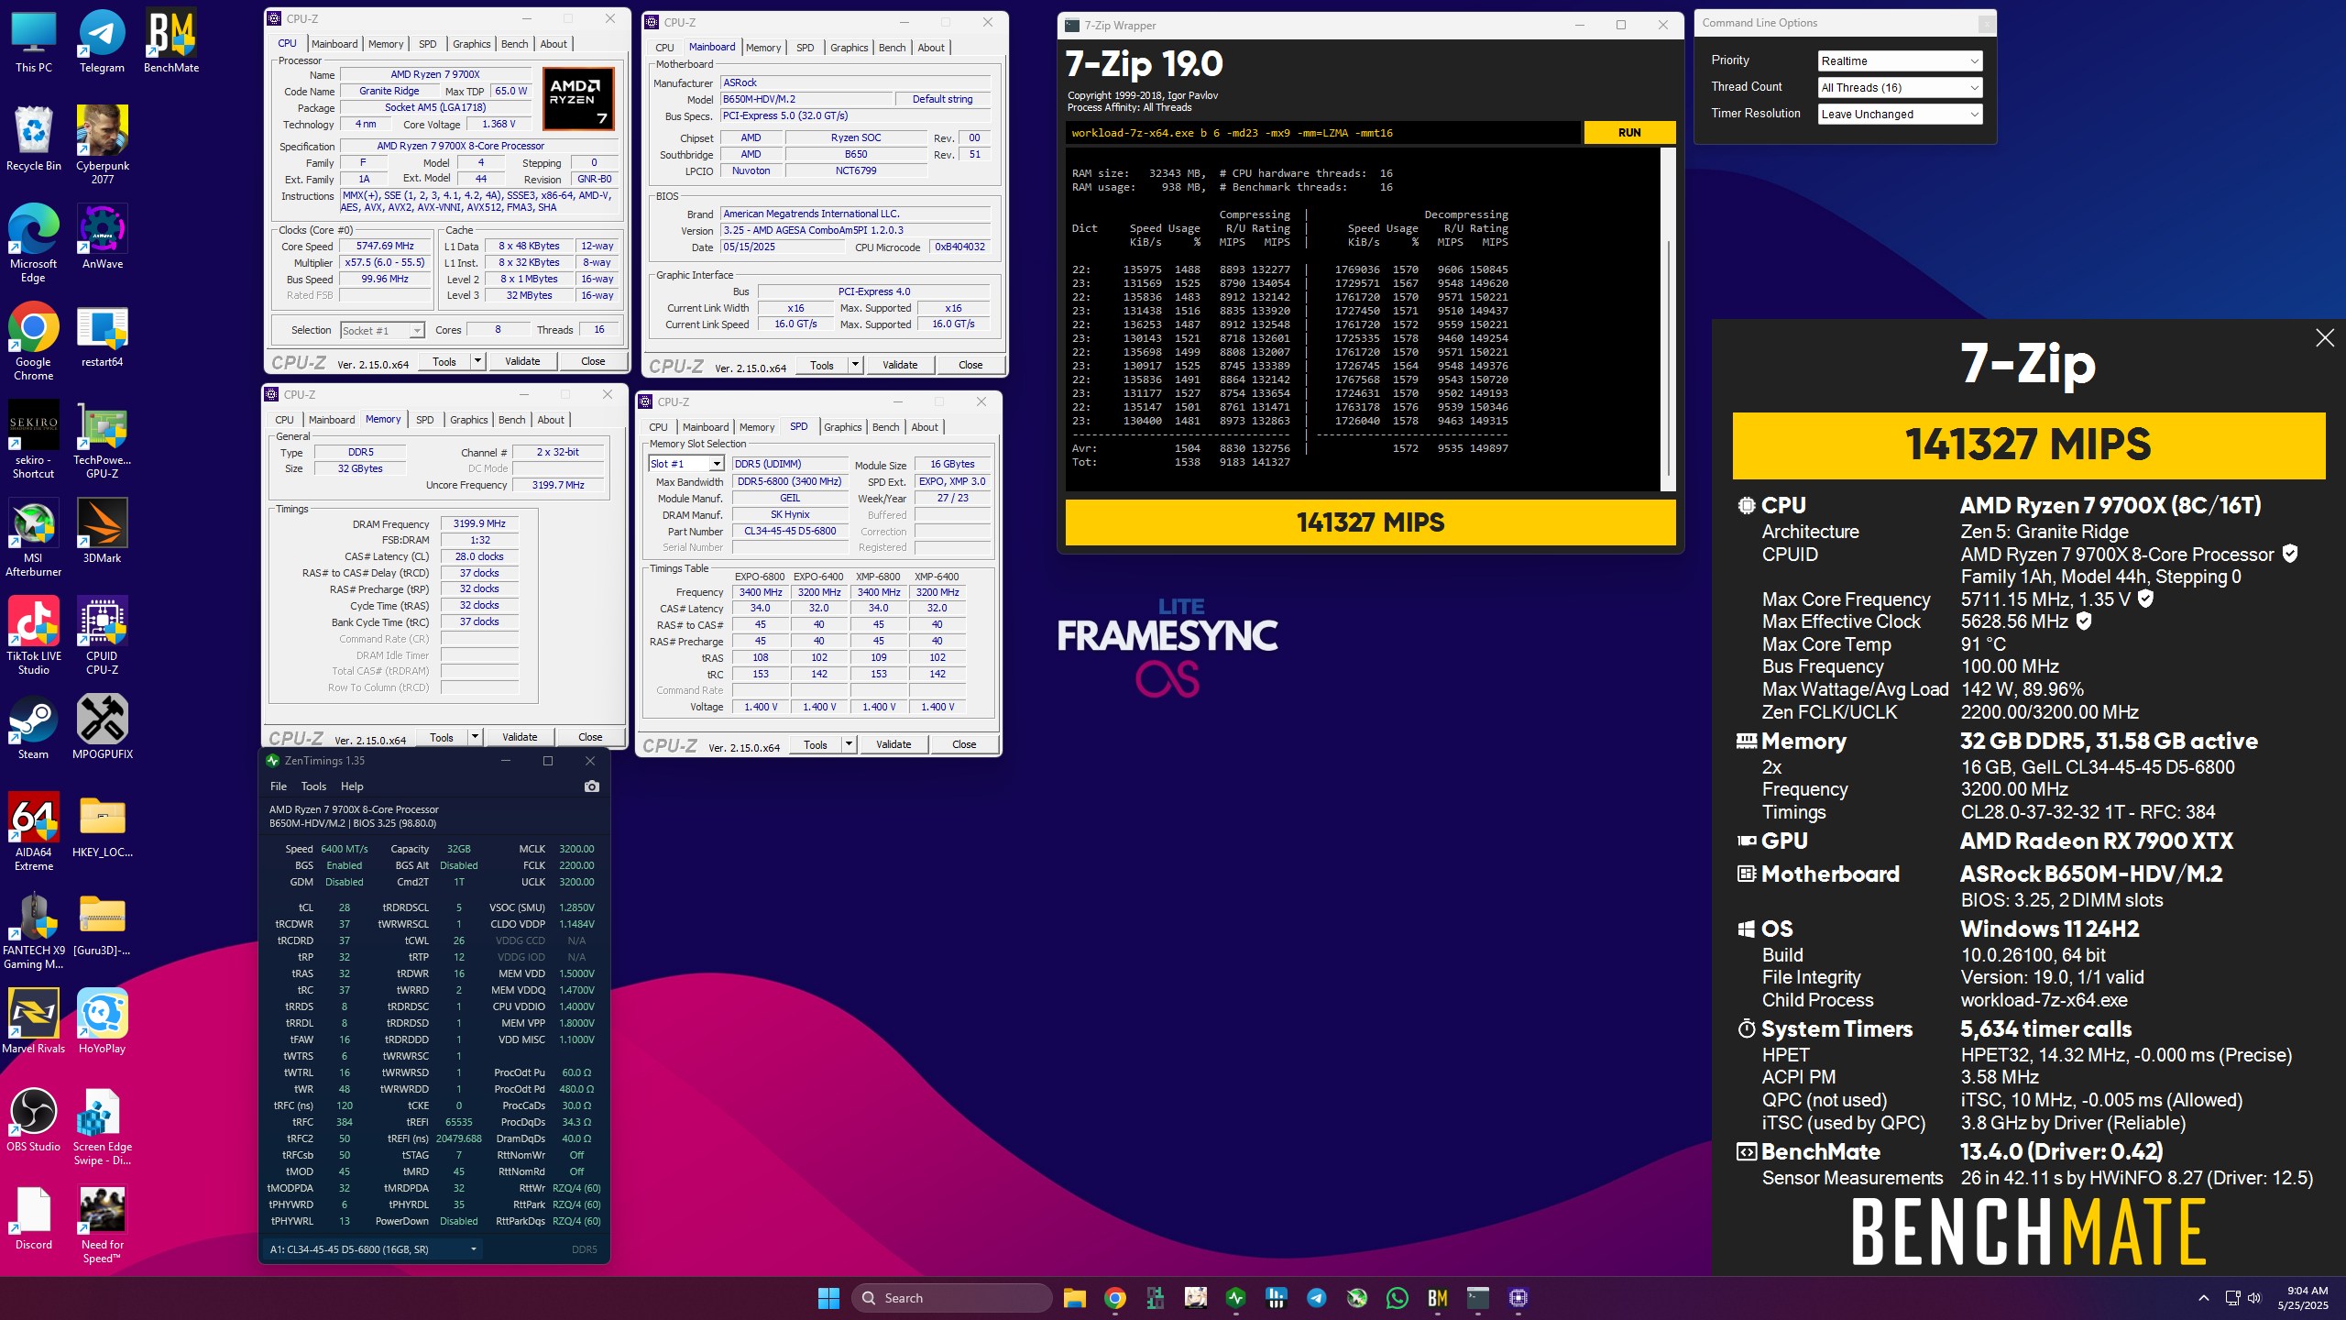Screen dimensions: 2346x1320
Task: Select the MSI Afterburner desktop icon
Action: click(x=34, y=538)
